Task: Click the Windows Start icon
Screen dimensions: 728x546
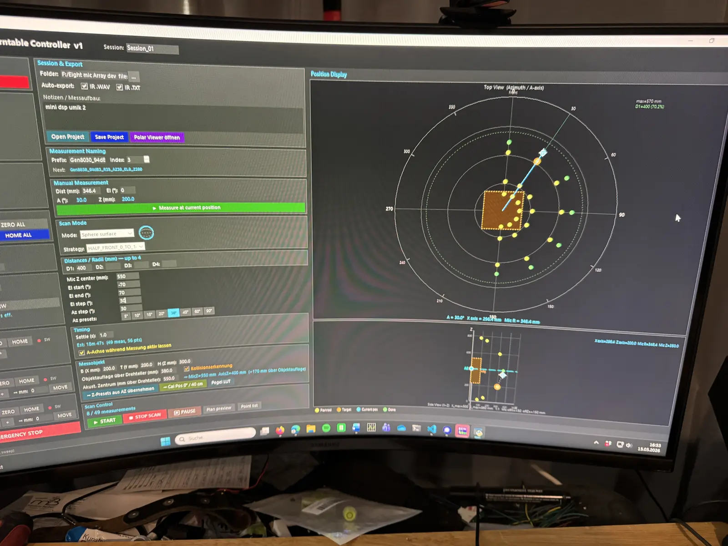Action: [x=166, y=441]
